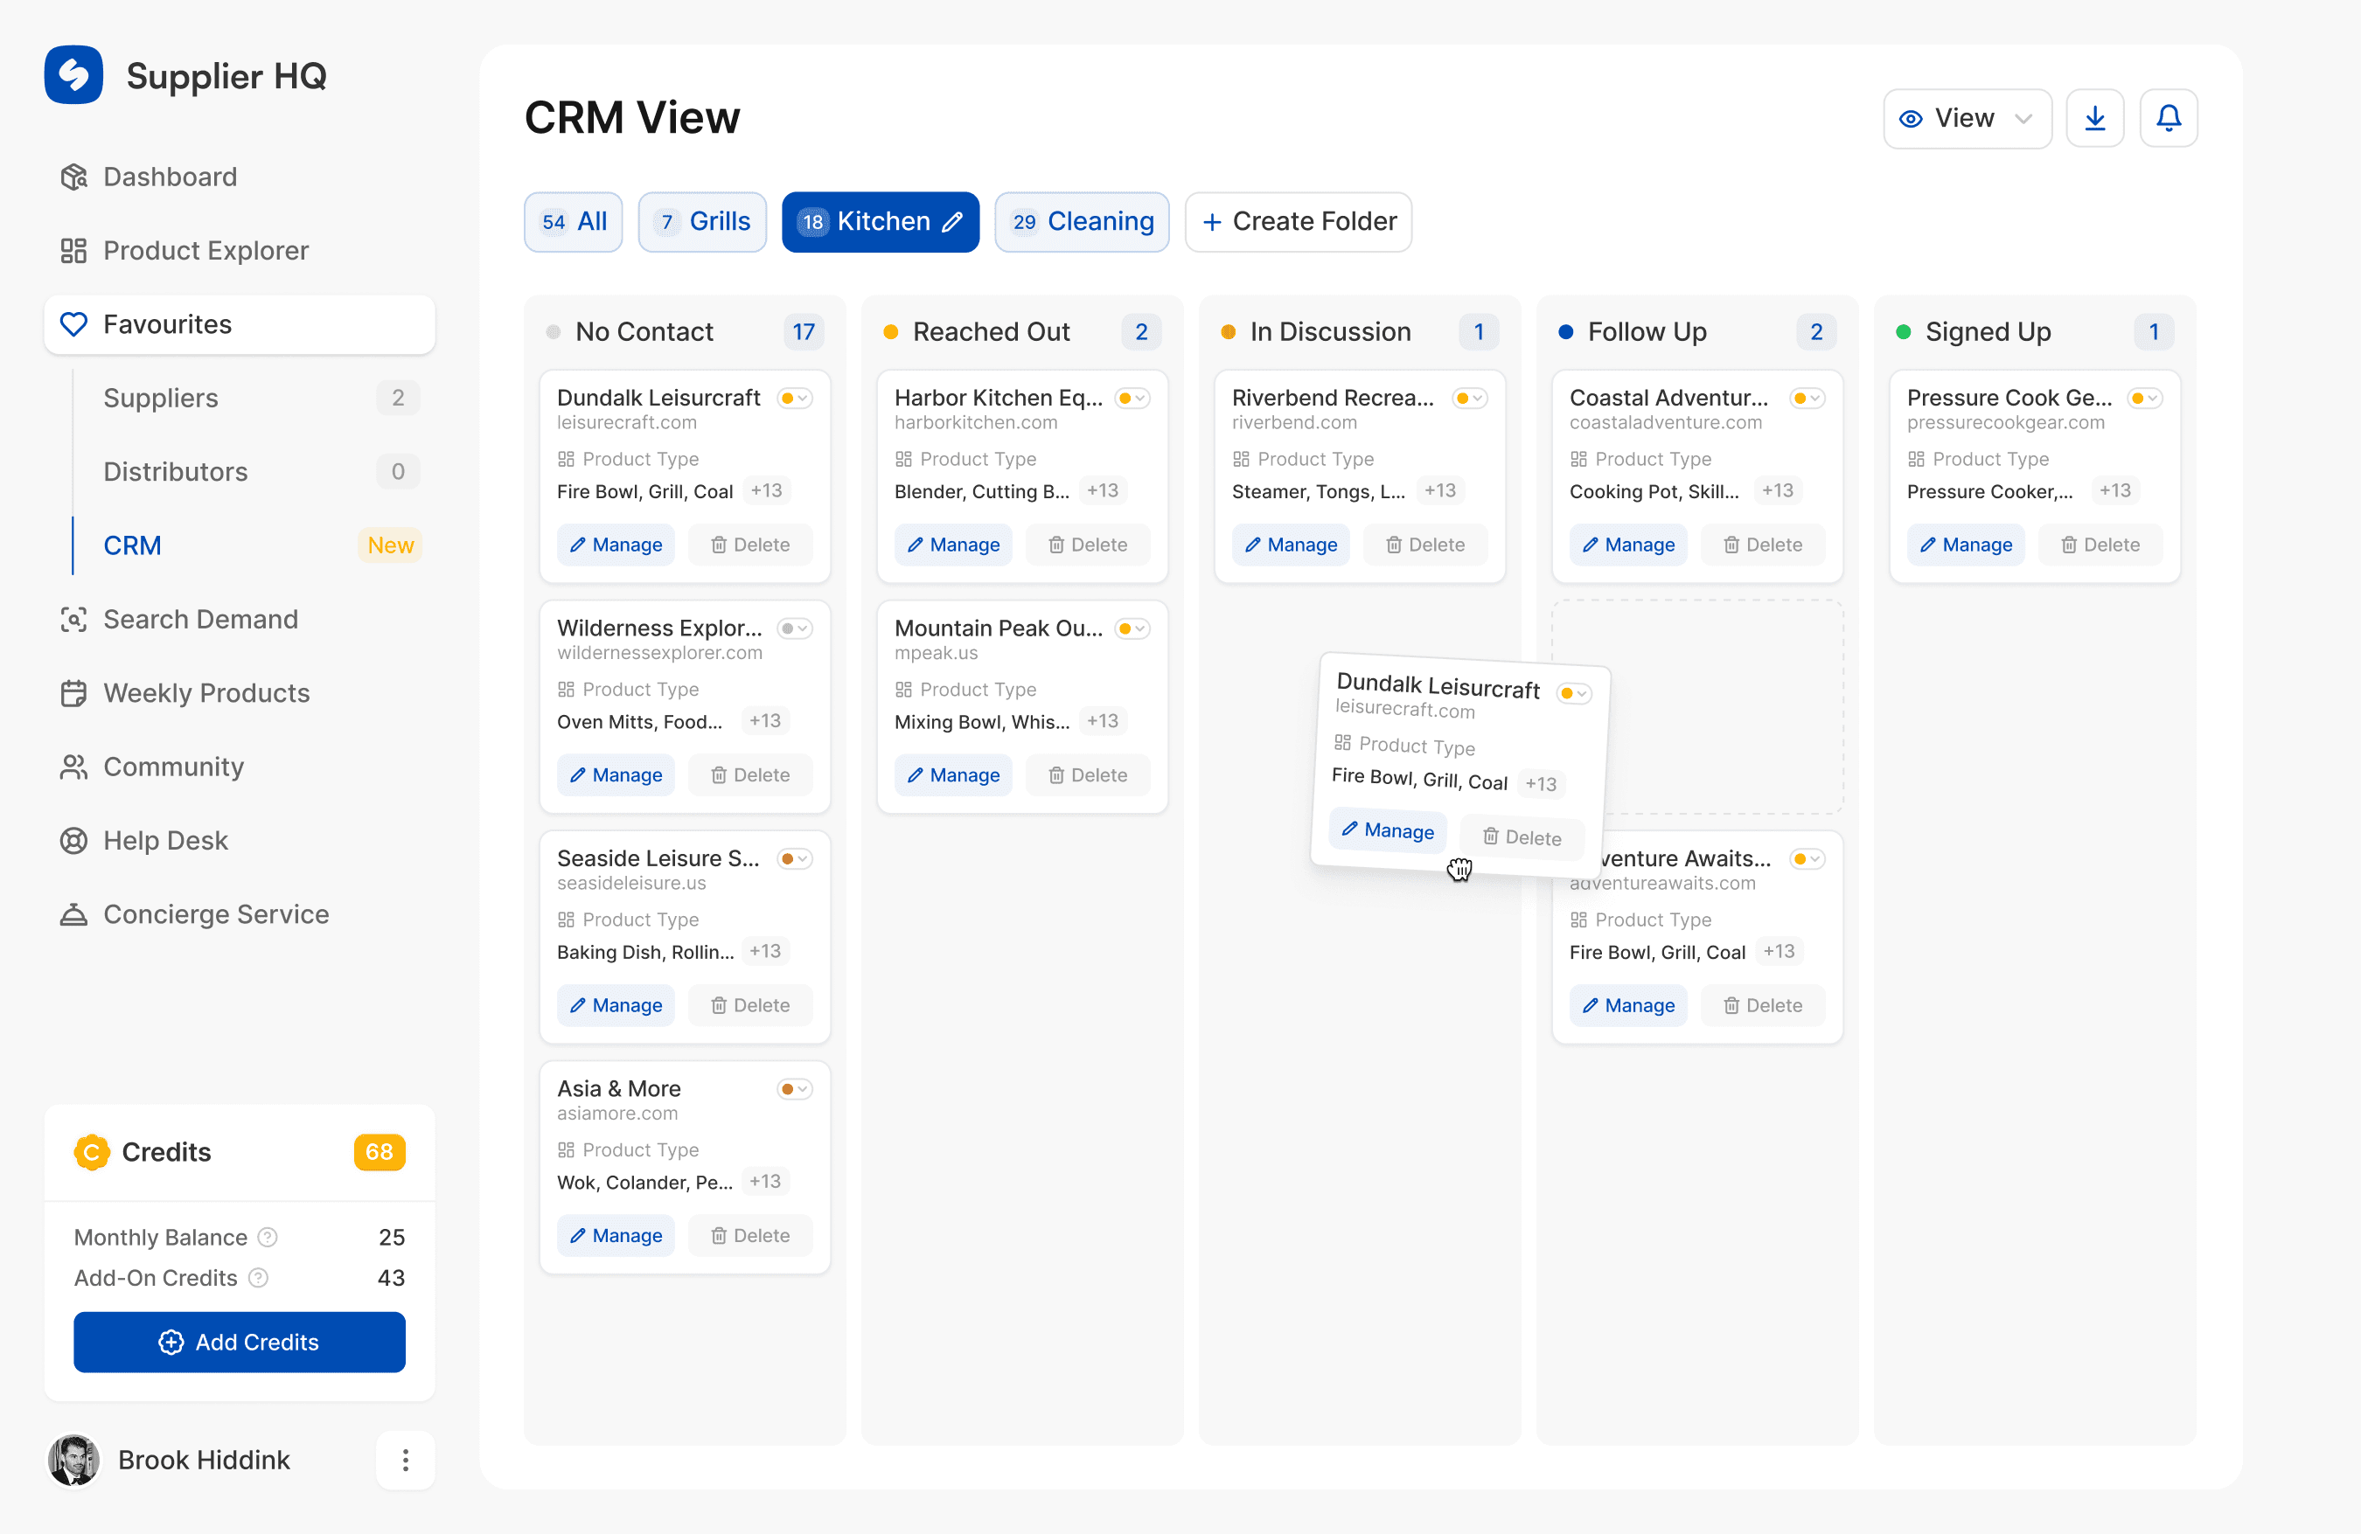2361x1534 pixels.
Task: Open status dropdown on Wilderness Explorer card
Action: [795, 628]
